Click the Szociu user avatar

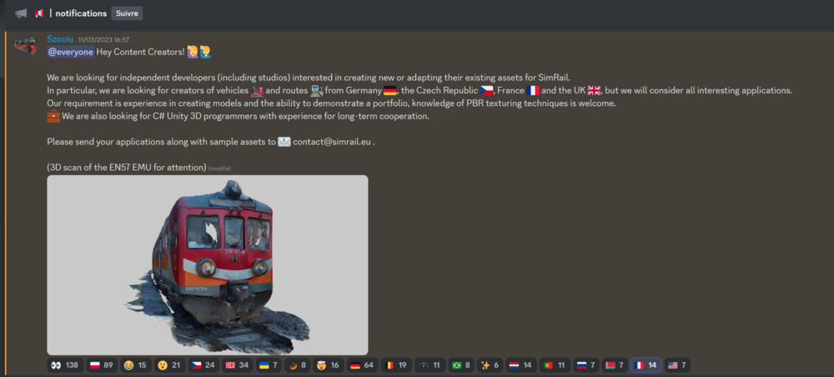26,46
